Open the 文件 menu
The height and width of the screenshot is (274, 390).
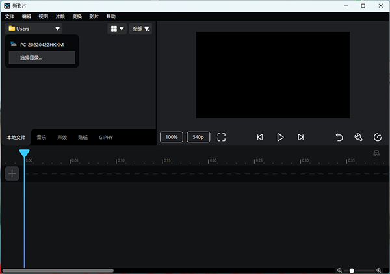pos(10,16)
